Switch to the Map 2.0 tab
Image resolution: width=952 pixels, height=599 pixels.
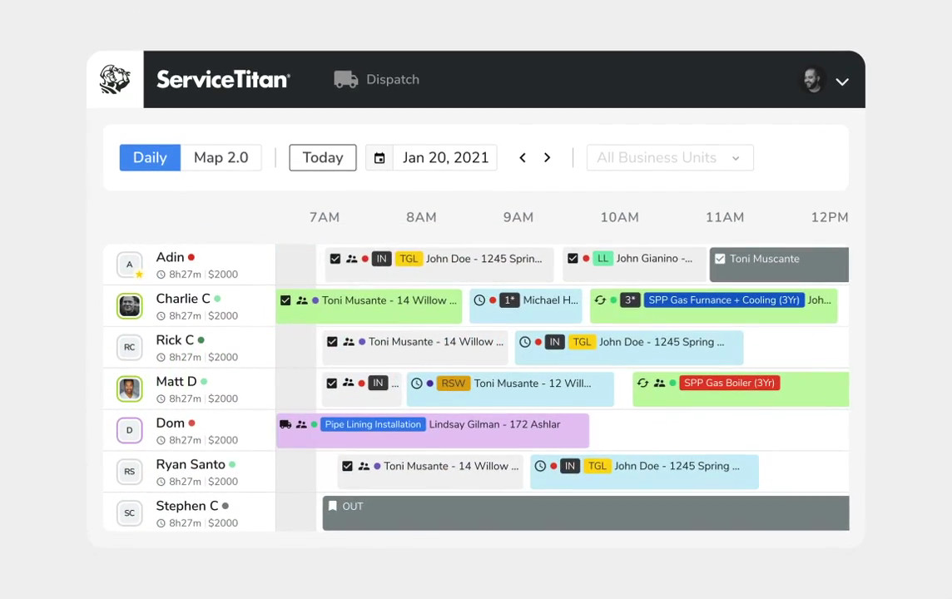click(221, 158)
